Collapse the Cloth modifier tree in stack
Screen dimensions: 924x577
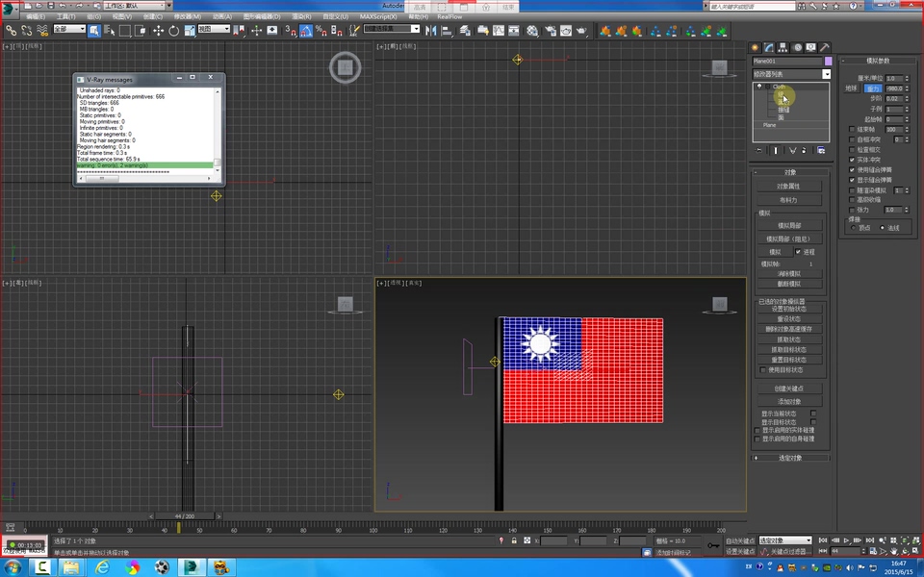pos(768,87)
